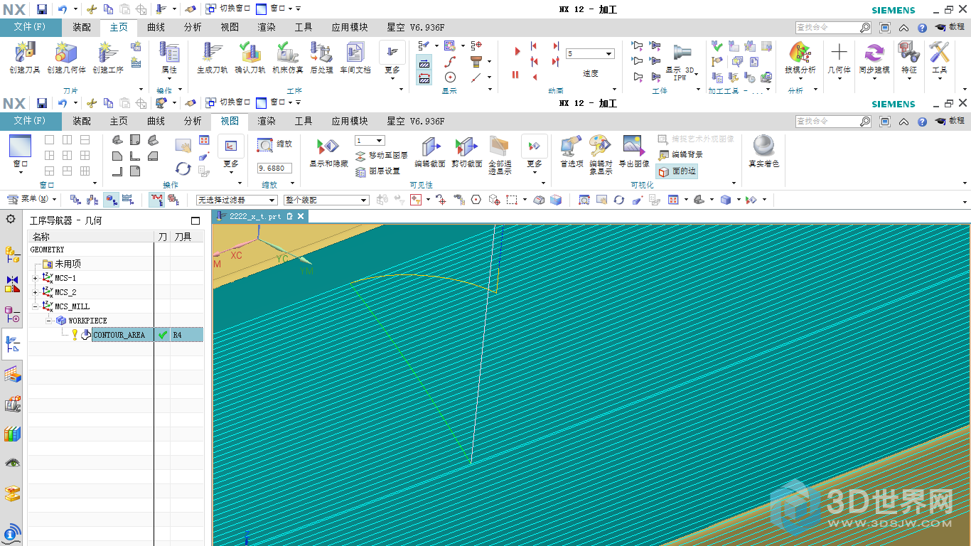
Task: Click the 编辑截面 (Edit Section) icon
Action: click(430, 146)
